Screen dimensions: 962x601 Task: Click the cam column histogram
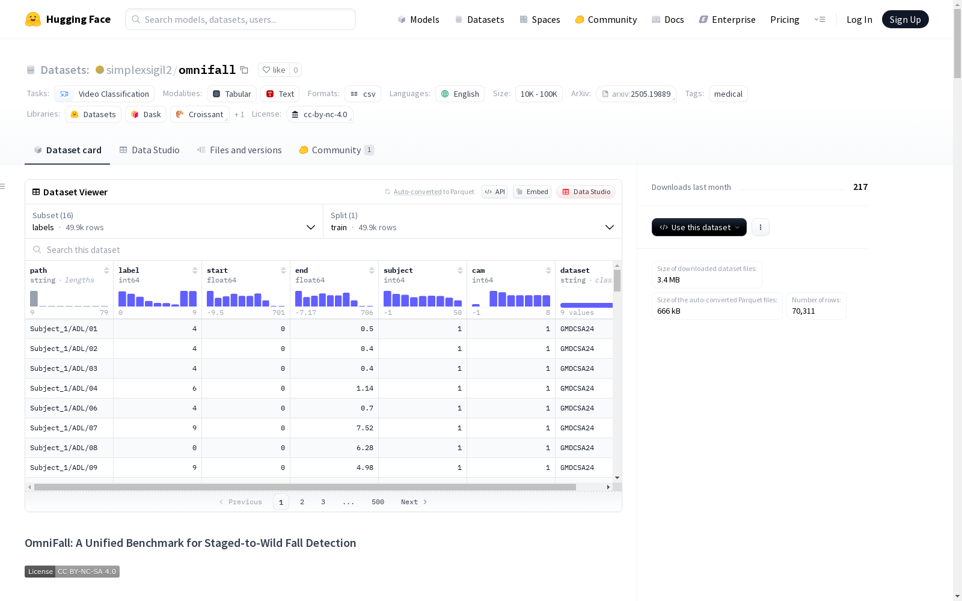click(x=511, y=299)
